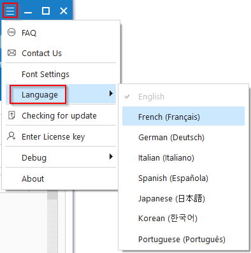Switch language to Japanese (日本語)
251x253 pixels.
(183, 198)
